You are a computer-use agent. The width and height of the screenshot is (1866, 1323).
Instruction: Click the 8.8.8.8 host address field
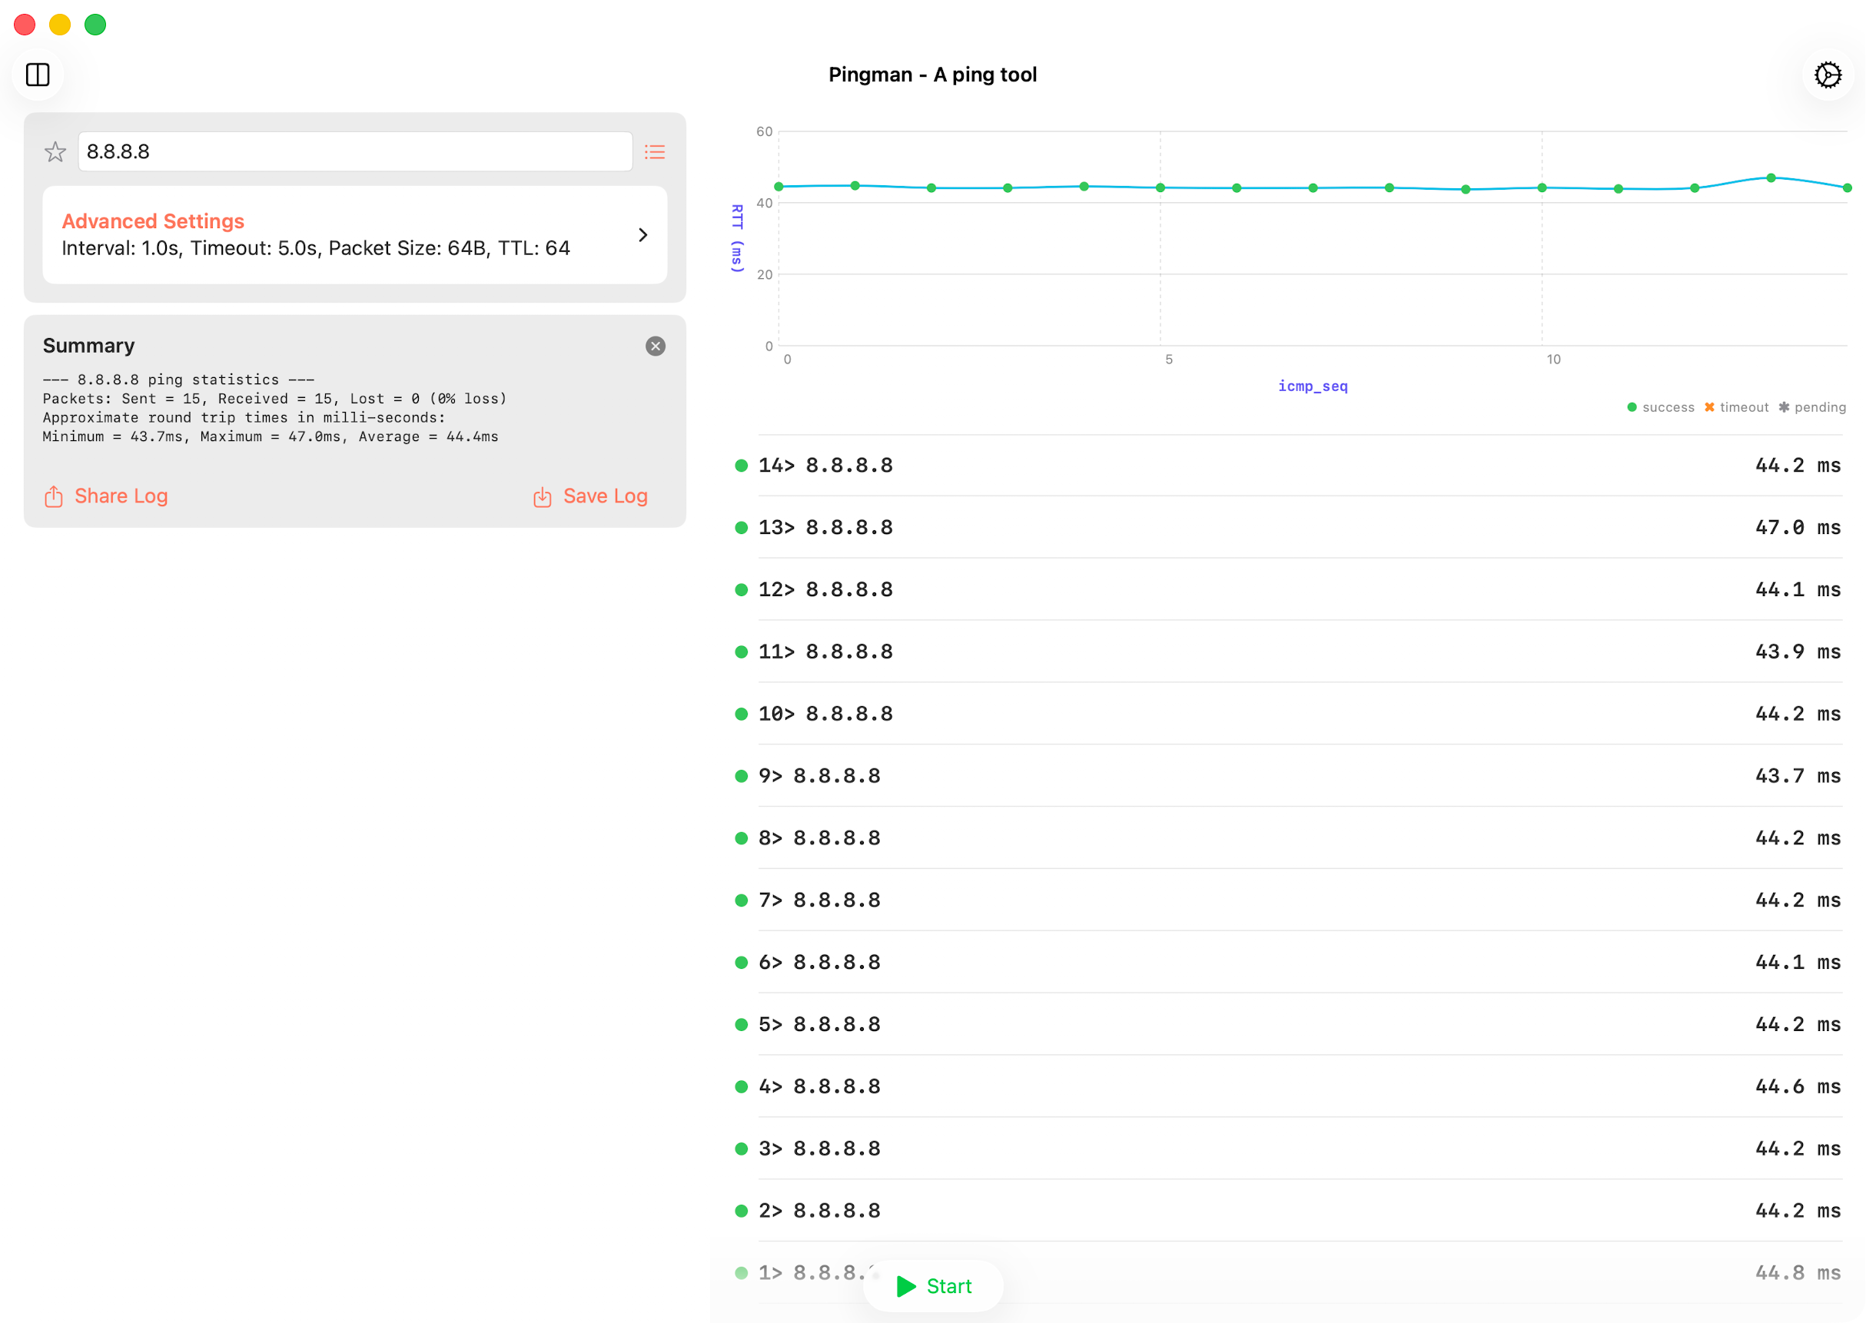pos(355,151)
